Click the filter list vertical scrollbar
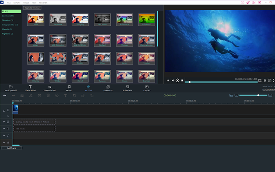 point(157,29)
